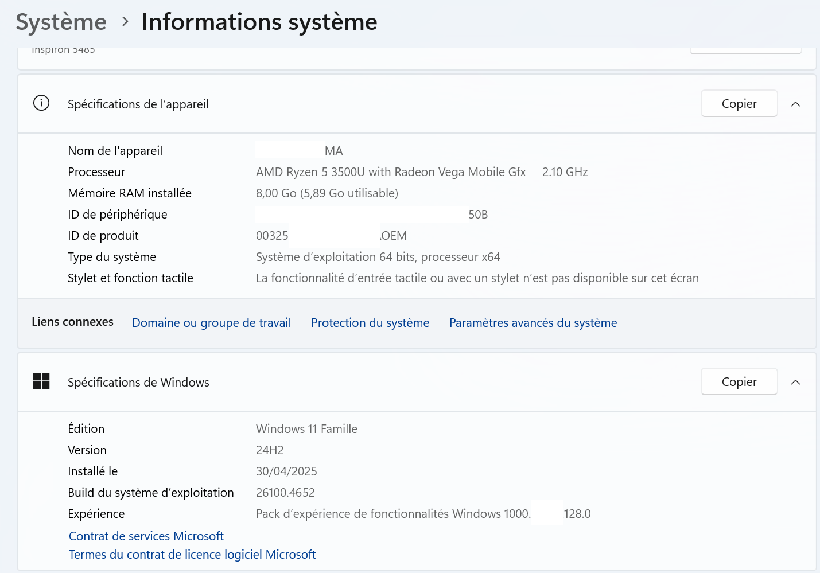Open Paramètres avancés du système link

click(533, 323)
